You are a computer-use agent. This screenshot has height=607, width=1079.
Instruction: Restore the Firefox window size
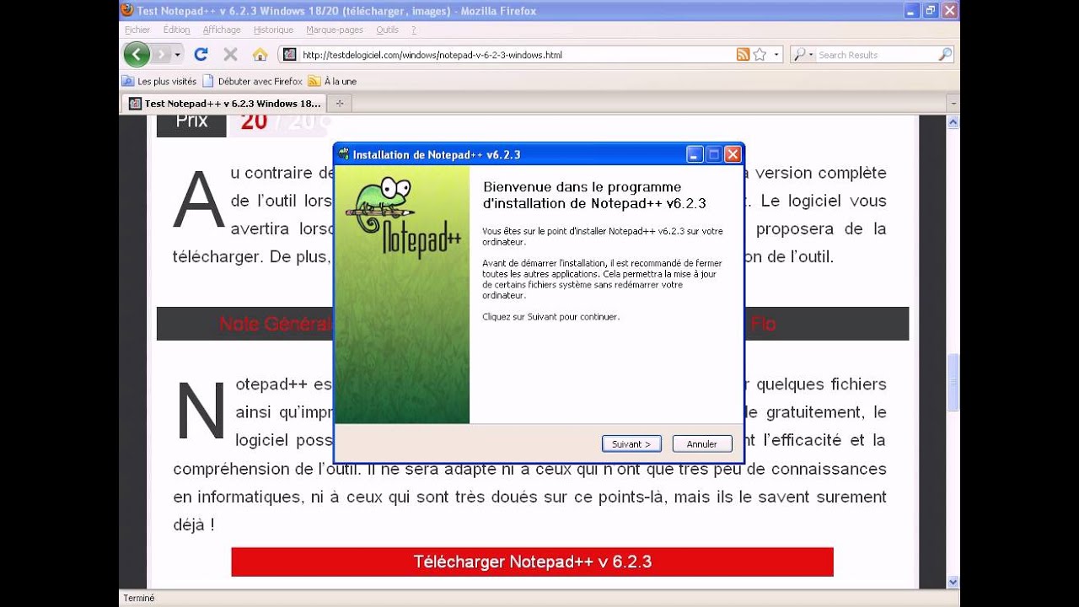(x=930, y=11)
